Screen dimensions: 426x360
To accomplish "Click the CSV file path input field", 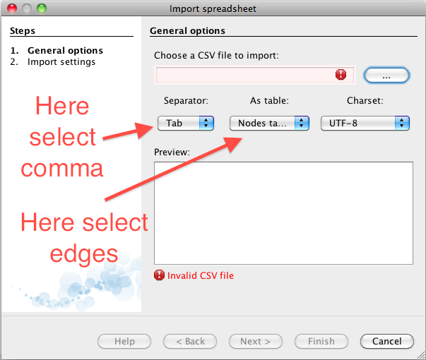I will [x=255, y=75].
